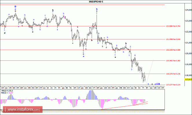Select the blue wave 4 label

[135, 55]
